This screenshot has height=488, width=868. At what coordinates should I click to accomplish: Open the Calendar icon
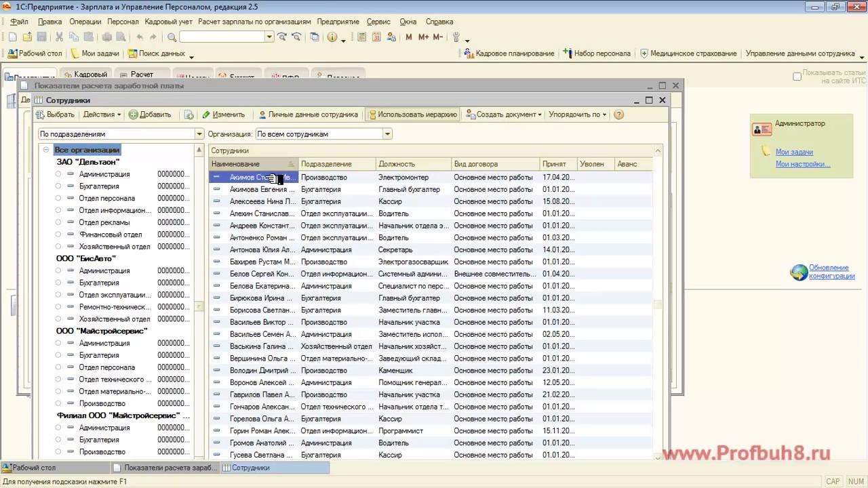[376, 37]
